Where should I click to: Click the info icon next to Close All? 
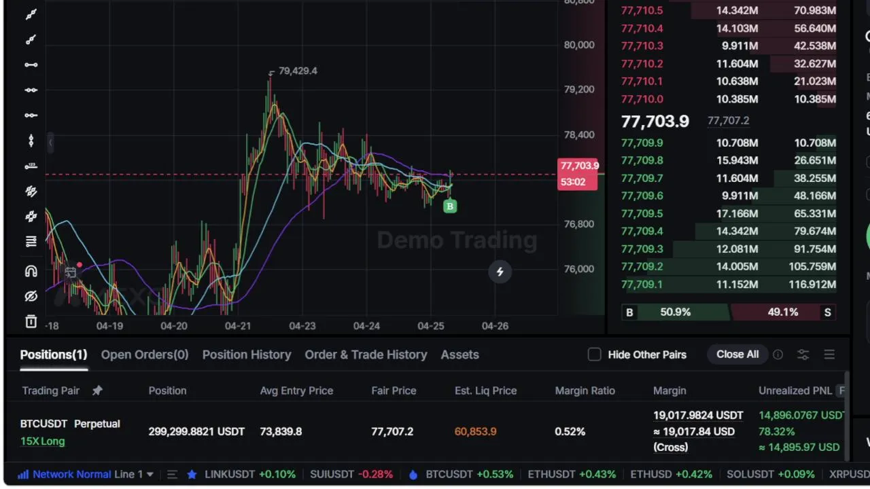click(778, 355)
